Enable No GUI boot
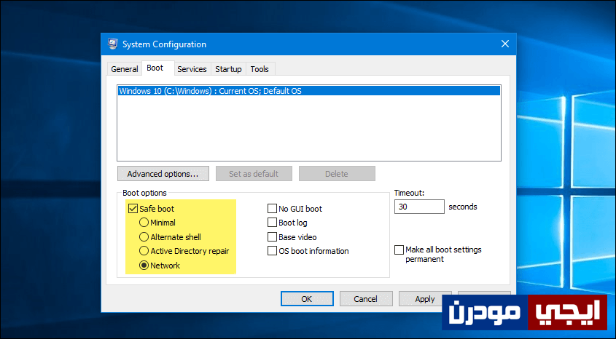 click(x=272, y=209)
